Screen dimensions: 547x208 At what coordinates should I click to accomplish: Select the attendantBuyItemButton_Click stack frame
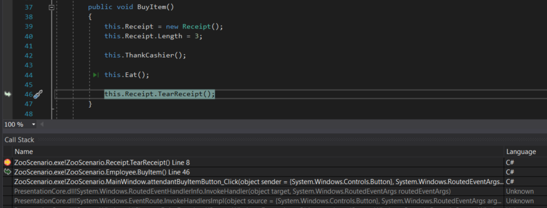259,181
